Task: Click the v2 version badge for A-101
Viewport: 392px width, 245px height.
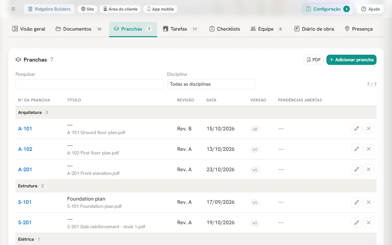Action: 255,129
